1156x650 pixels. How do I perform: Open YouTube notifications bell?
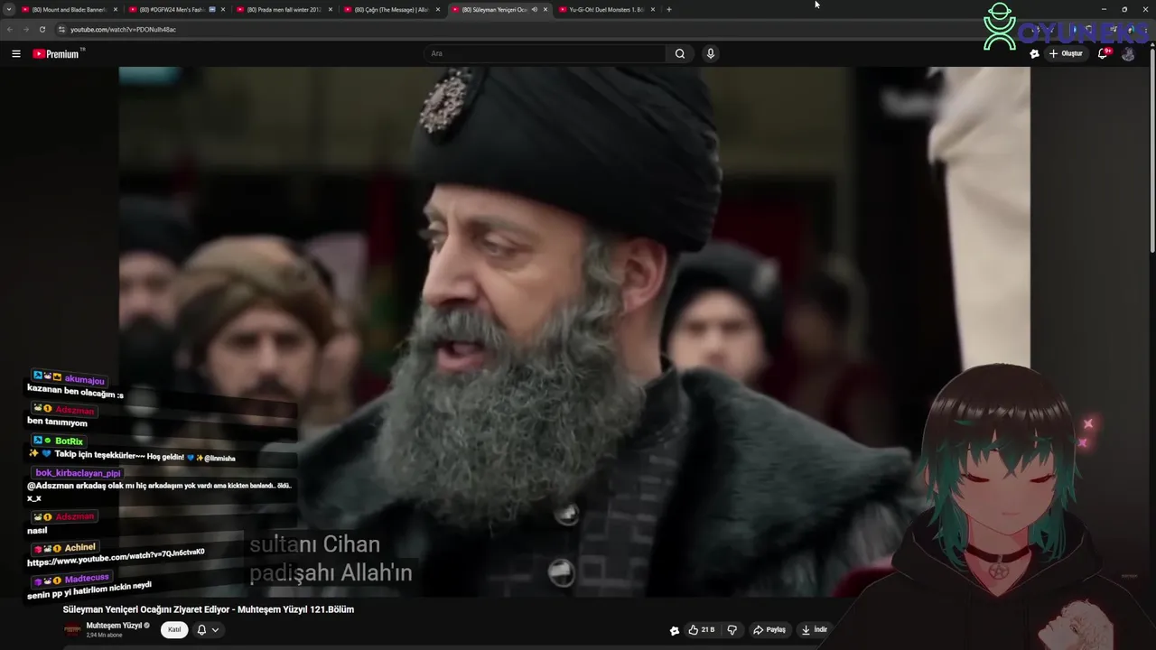(x=1103, y=53)
